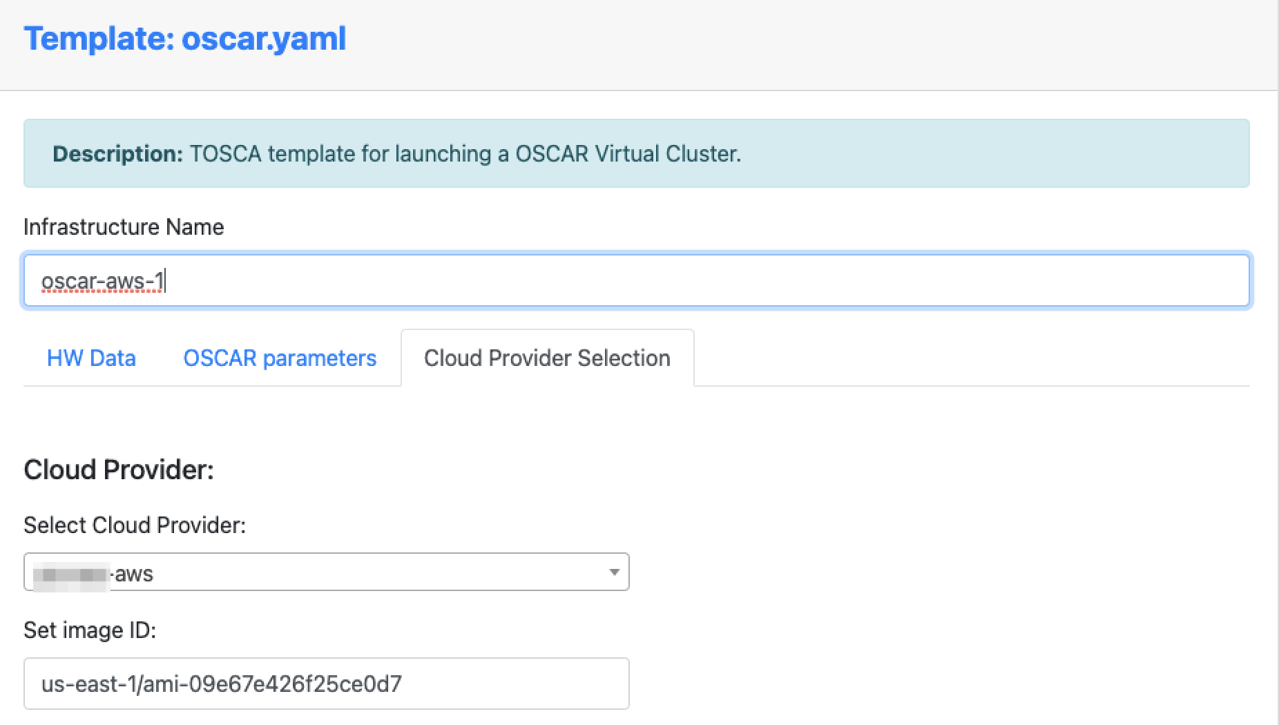
Task: Select the Cloud Provider Selection tab
Action: point(547,358)
